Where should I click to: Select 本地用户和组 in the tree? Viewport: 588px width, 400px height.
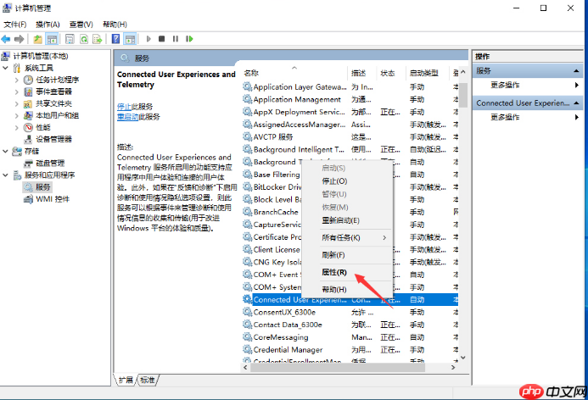[58, 116]
